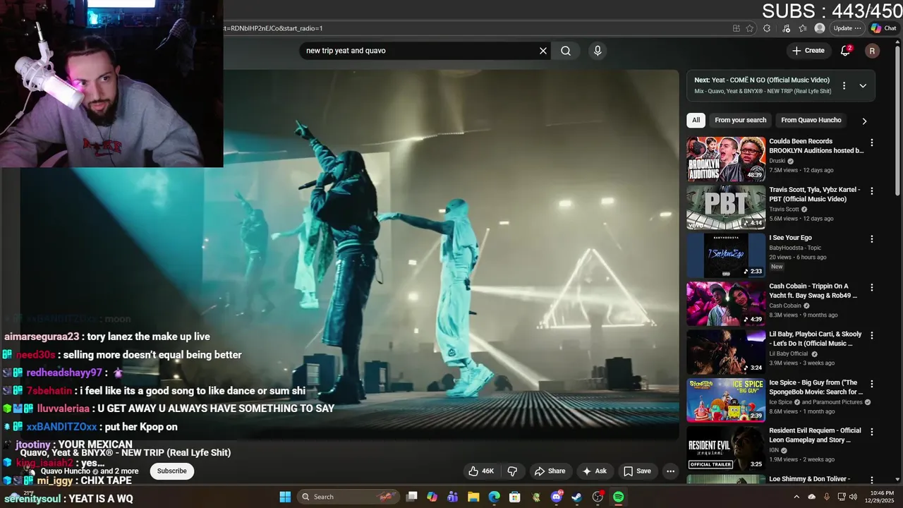
Task: Open Travis Scott PBT video thumbnail
Action: 726,207
